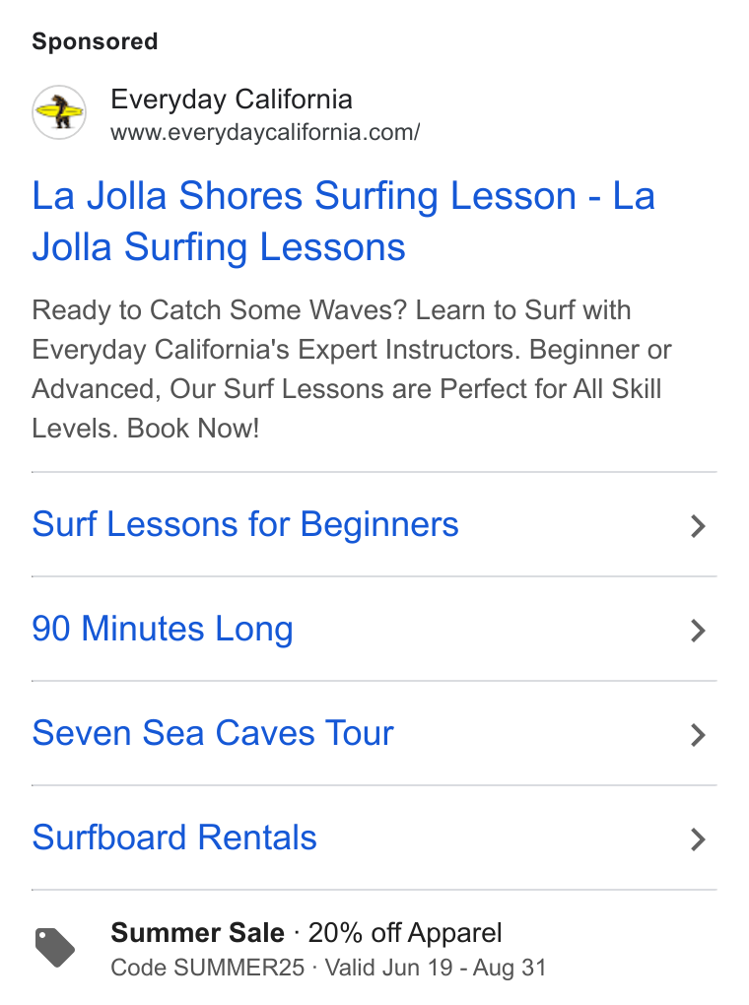Image resolution: width=749 pixels, height=1005 pixels.
Task: Click the Everyday California advertiser name
Action: 232,100
